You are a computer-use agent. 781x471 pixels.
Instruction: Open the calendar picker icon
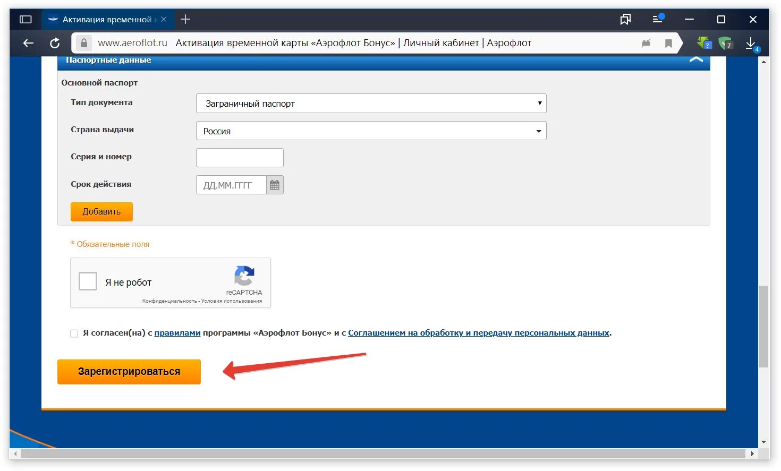[x=275, y=185]
